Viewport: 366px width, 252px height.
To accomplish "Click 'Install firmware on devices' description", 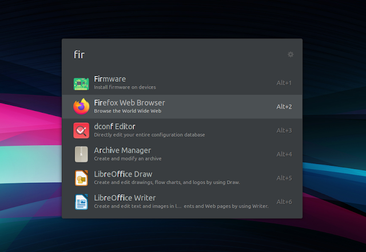I will coord(125,87).
